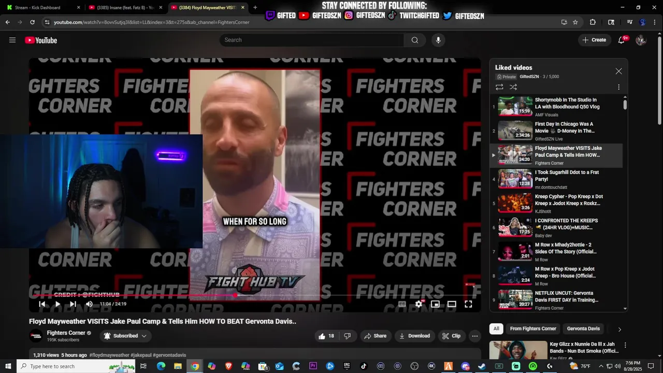Viewport: 663px width, 373px height.
Task: Show more filter chips with right chevron
Action: pyautogui.click(x=619, y=329)
